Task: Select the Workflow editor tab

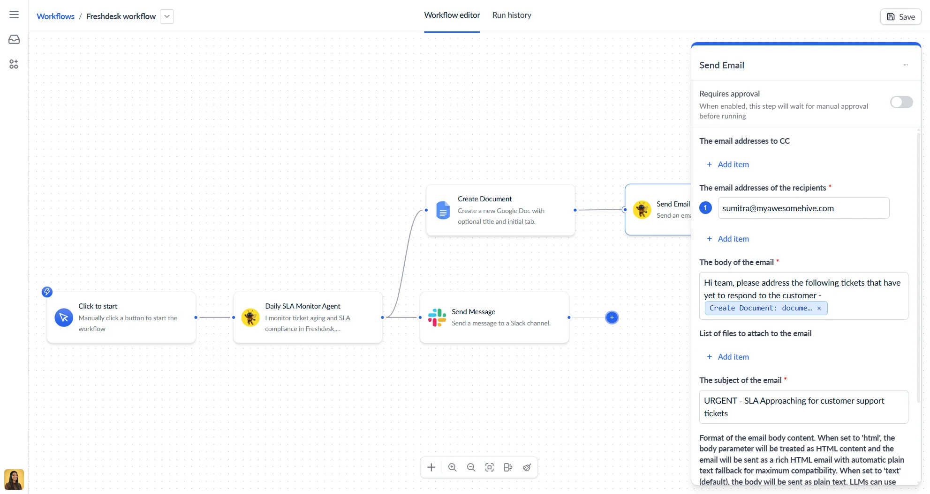Action: [x=451, y=15]
